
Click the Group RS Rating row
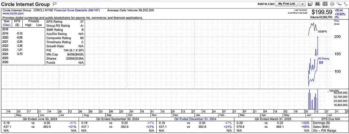click(x=65, y=26)
